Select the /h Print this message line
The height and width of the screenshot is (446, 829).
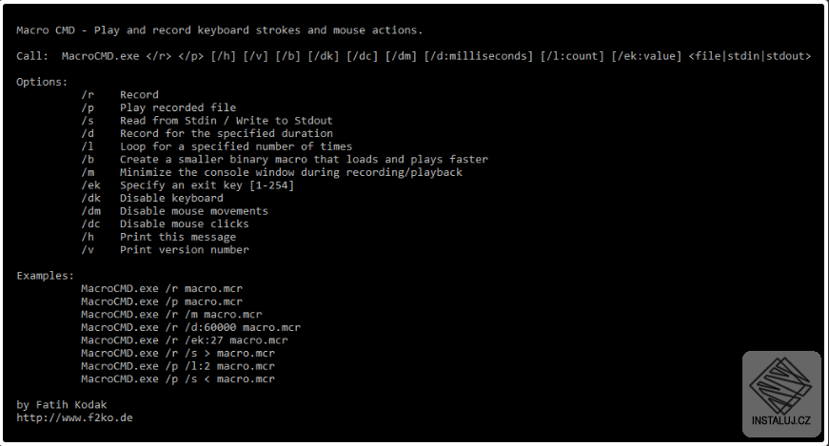pos(159,237)
